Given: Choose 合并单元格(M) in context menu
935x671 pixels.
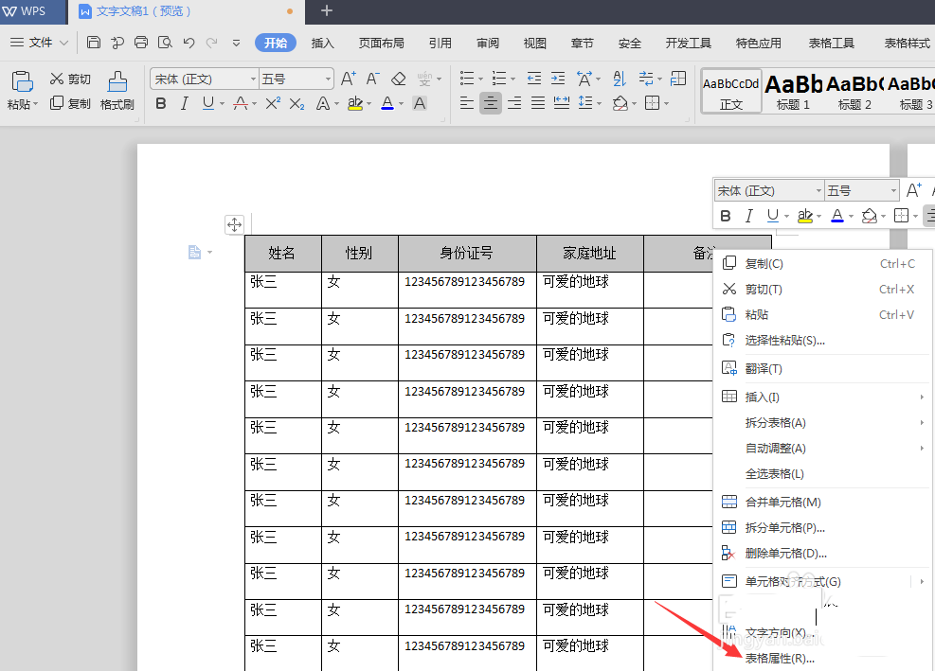Looking at the screenshot, I should [x=782, y=502].
